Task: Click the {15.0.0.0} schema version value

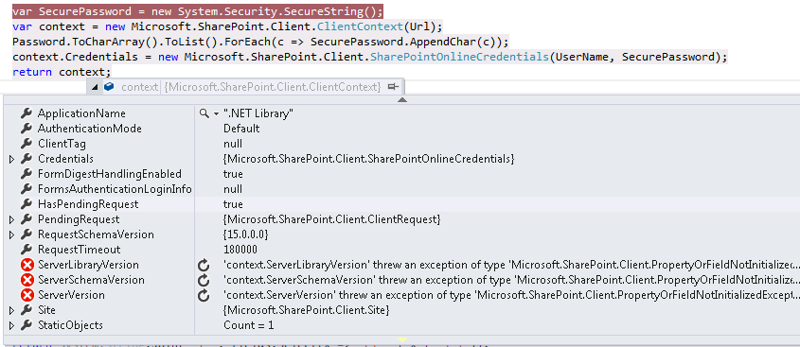Action: point(246,234)
